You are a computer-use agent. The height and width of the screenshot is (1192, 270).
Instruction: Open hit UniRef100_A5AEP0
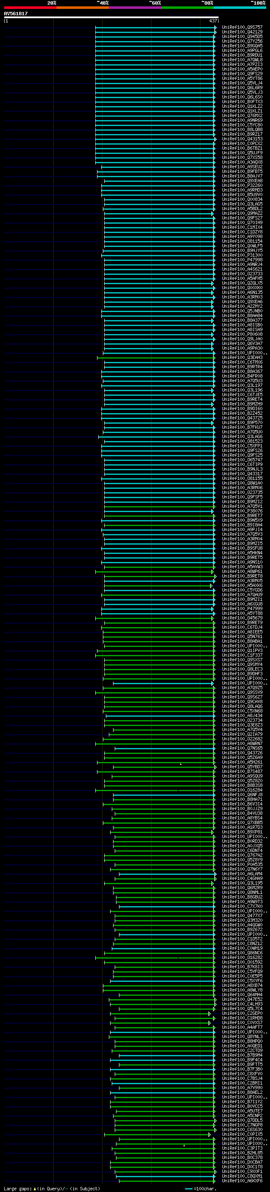[x=242, y=69]
